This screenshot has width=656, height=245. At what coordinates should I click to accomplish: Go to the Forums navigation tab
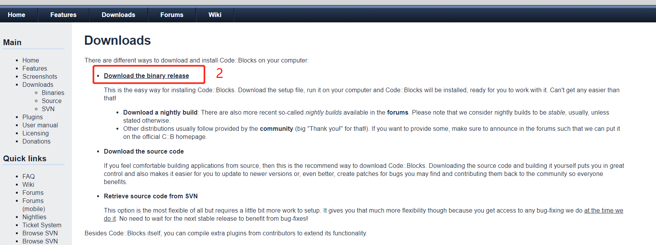(172, 15)
